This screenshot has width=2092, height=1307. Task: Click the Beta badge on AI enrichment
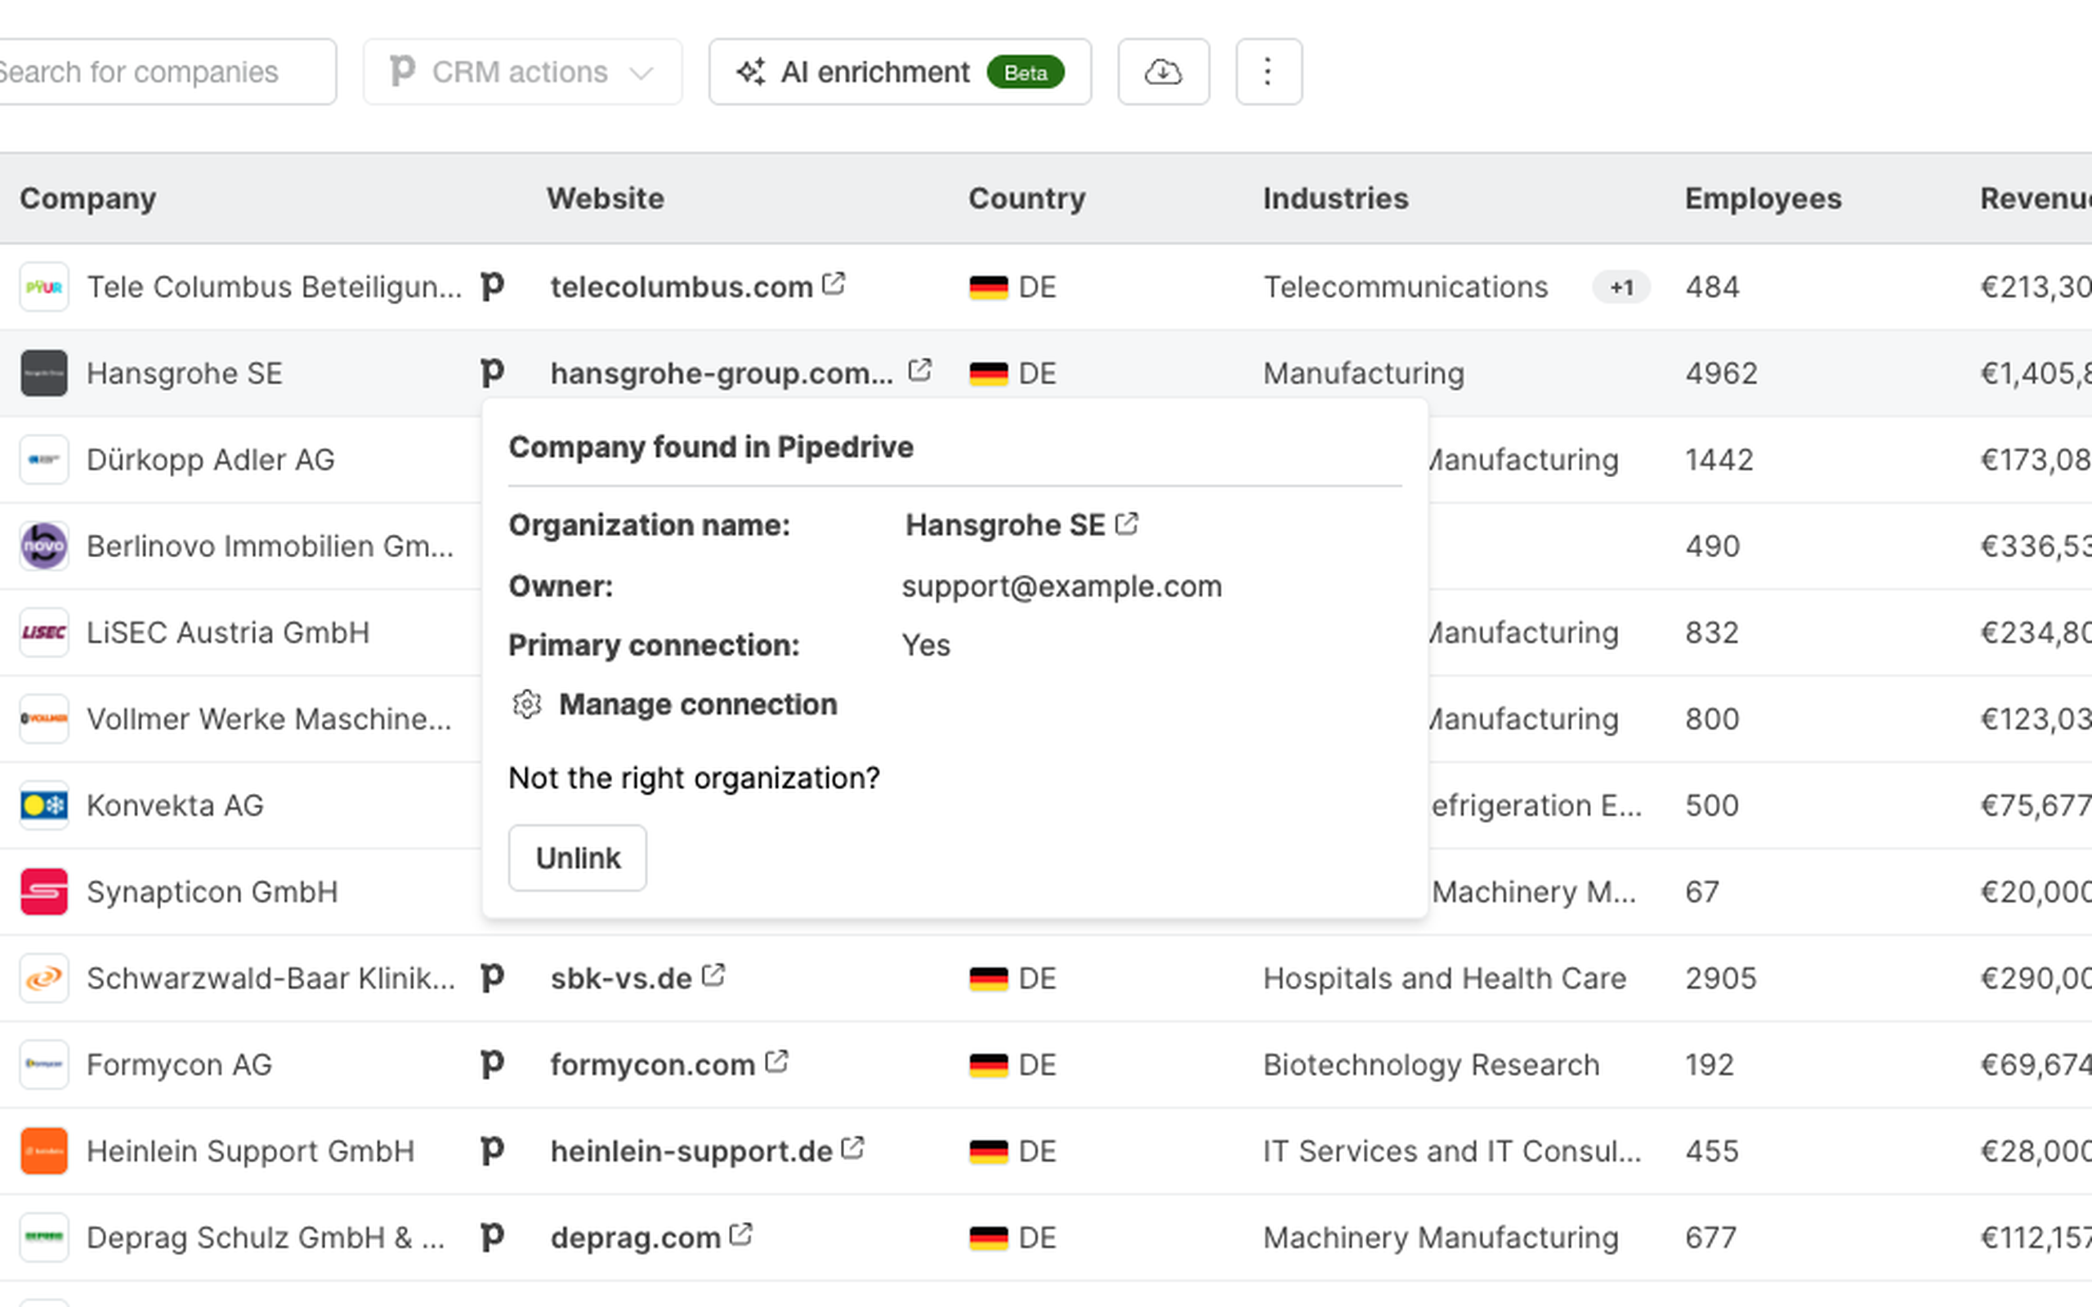(1026, 72)
